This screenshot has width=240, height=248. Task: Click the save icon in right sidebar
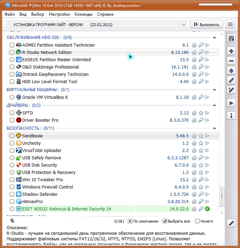231,38
